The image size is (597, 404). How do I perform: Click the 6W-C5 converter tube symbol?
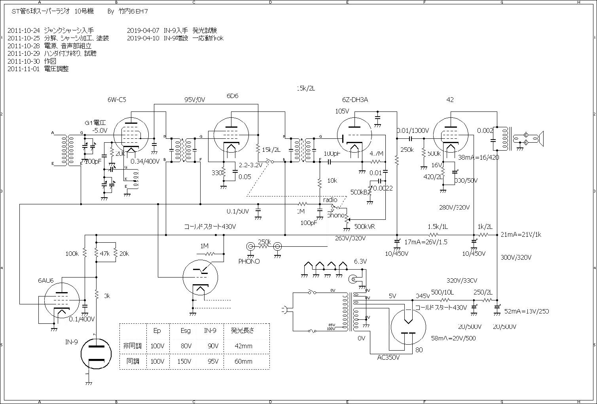pyautogui.click(x=131, y=134)
